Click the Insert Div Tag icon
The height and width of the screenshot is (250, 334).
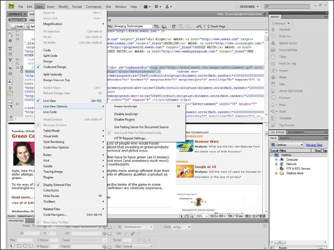273,64
